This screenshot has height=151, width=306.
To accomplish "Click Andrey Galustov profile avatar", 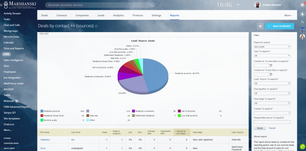I will [257, 5].
